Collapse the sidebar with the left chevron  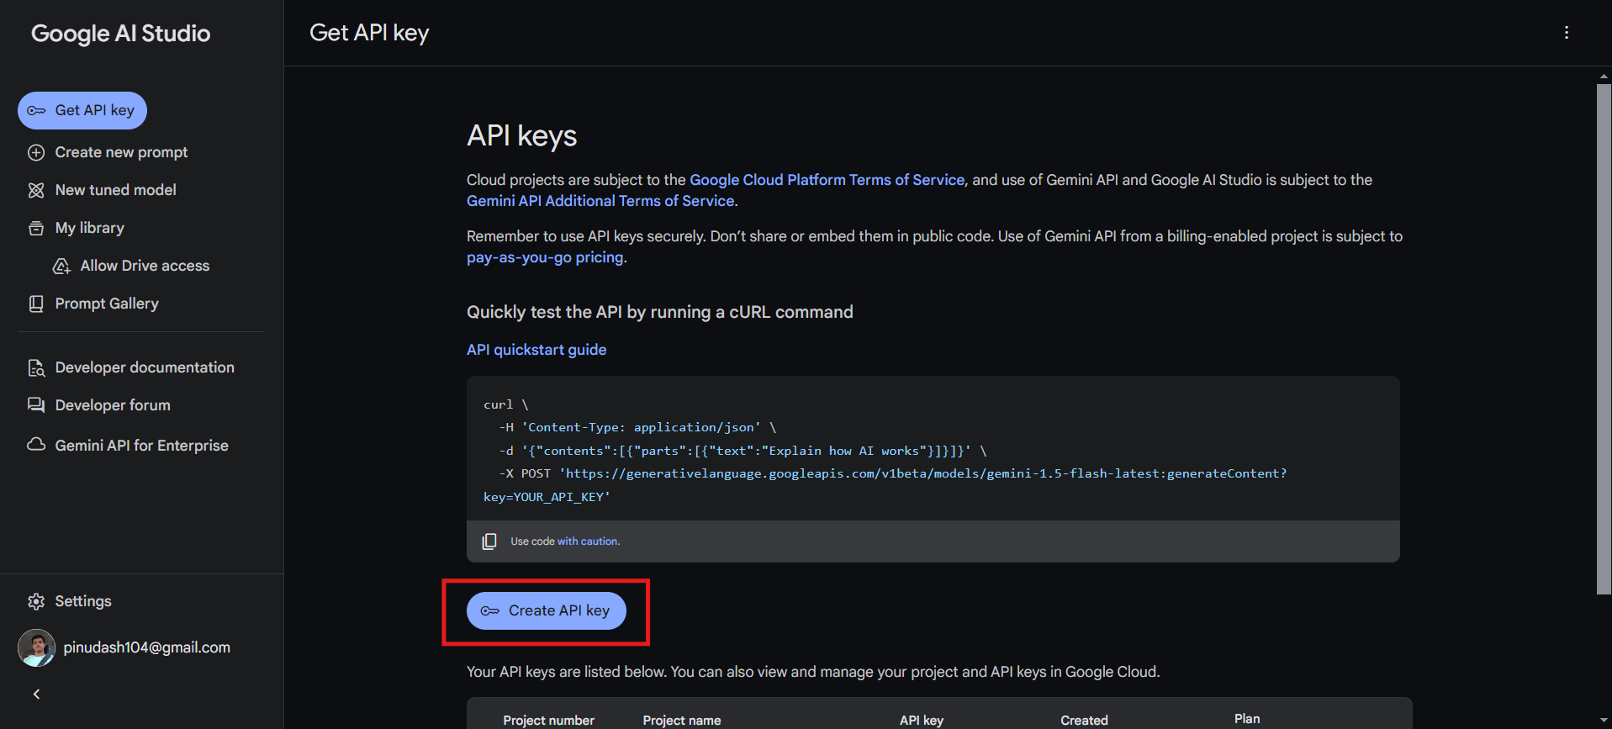36,694
